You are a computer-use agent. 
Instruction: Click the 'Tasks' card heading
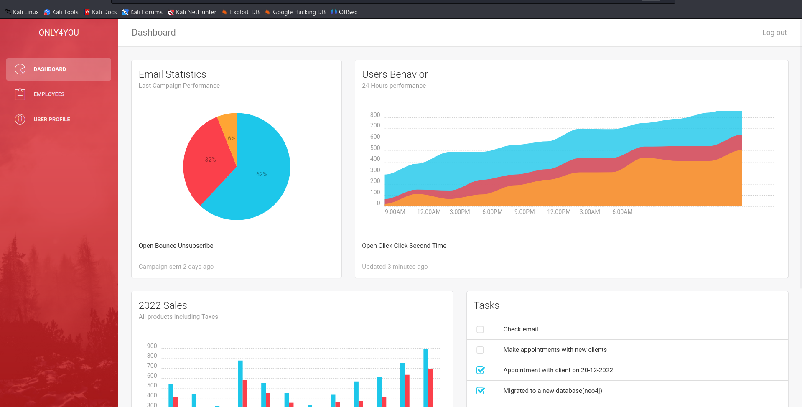pos(486,305)
